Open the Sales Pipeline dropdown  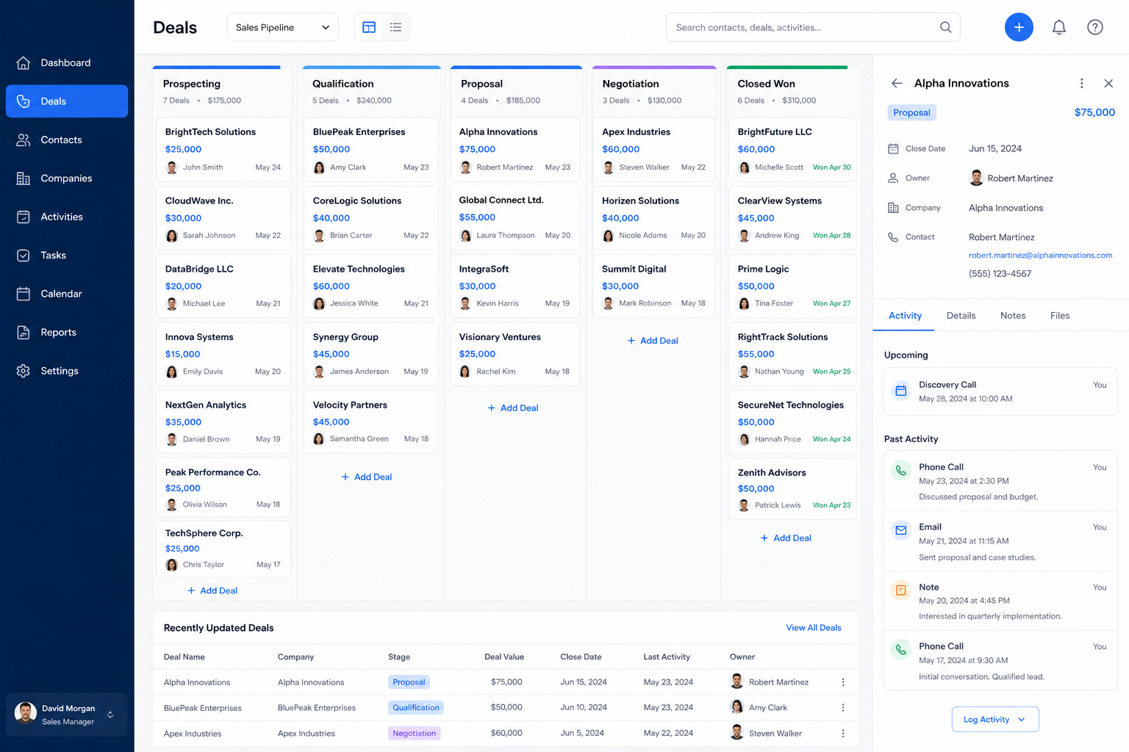tap(282, 27)
